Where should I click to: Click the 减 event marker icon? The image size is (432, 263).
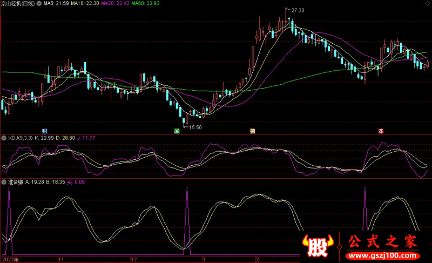tap(177, 131)
